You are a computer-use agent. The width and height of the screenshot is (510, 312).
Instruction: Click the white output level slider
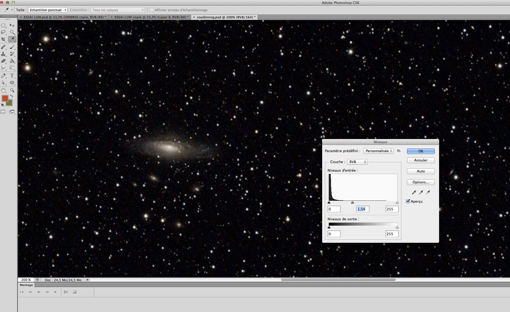[397, 228]
